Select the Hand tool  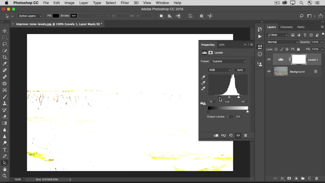pyautogui.click(x=5, y=169)
